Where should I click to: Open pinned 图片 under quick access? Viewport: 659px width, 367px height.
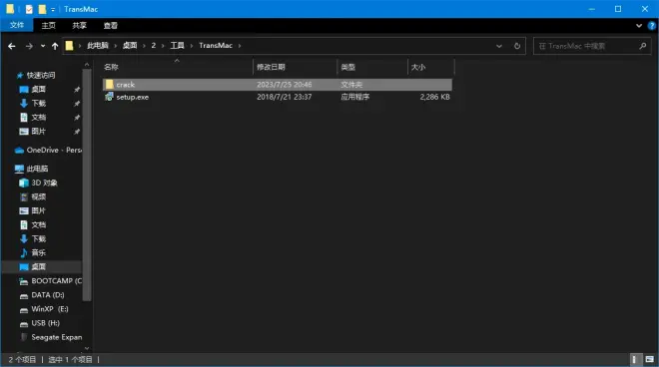tap(38, 132)
